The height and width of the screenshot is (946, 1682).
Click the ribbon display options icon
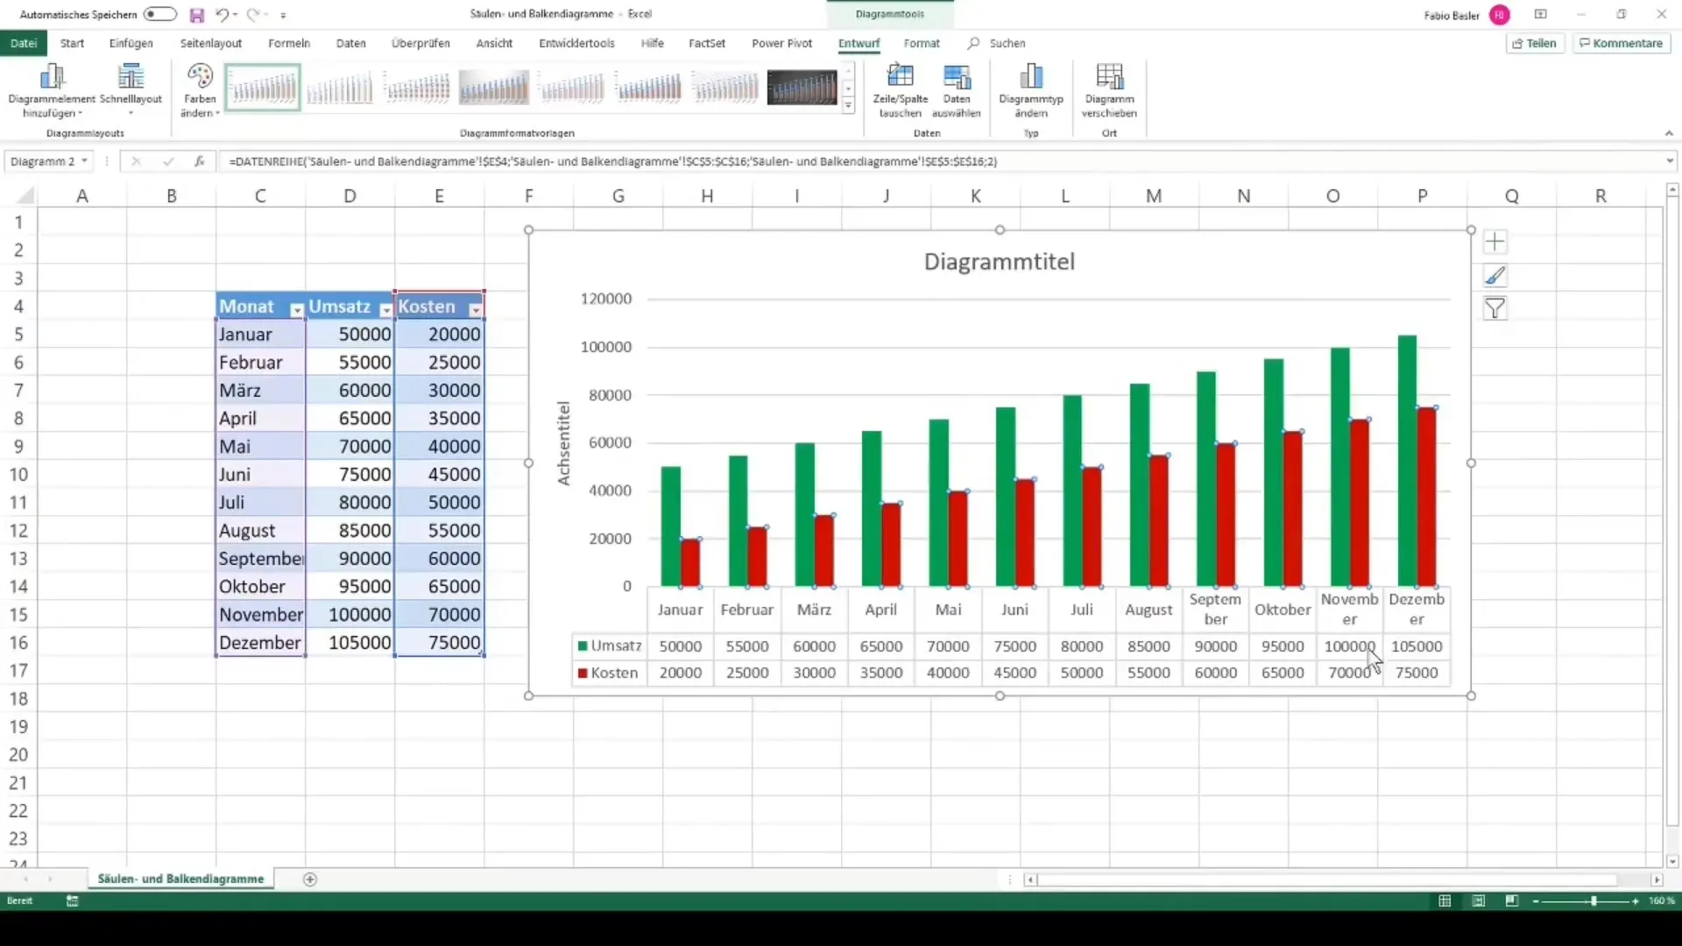coord(1540,14)
